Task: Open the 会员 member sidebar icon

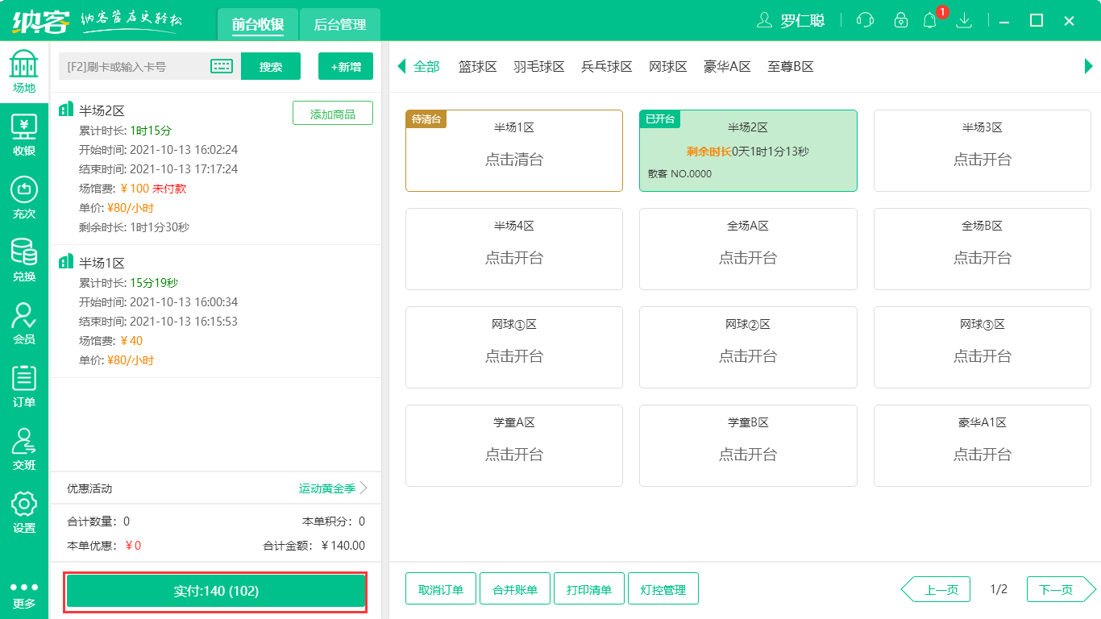Action: (23, 322)
